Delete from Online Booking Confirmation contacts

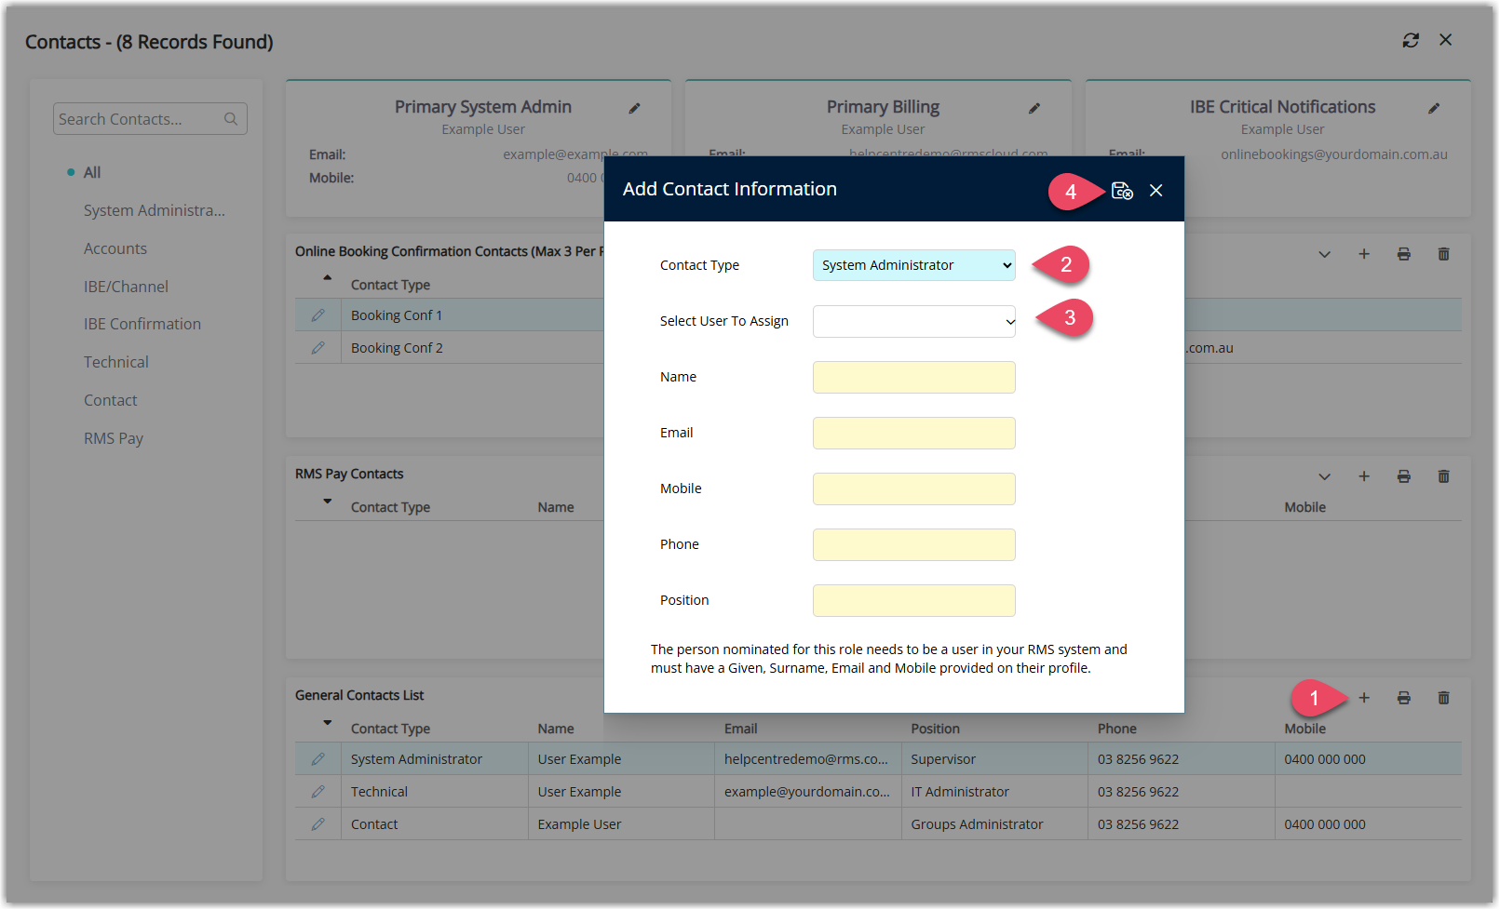1444,254
